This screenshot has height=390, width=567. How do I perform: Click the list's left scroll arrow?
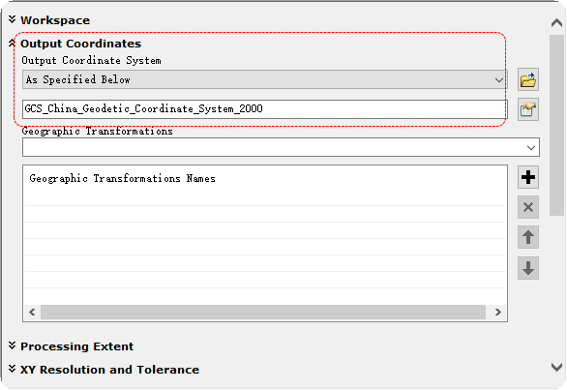coord(32,312)
